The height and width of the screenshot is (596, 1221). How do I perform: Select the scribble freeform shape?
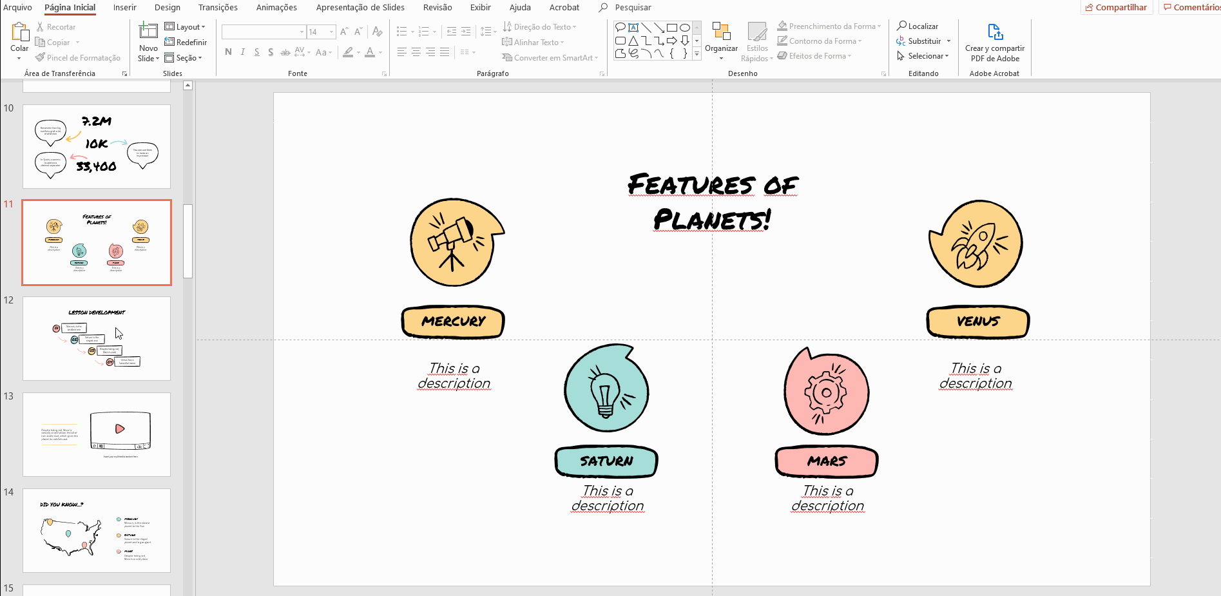click(x=633, y=53)
